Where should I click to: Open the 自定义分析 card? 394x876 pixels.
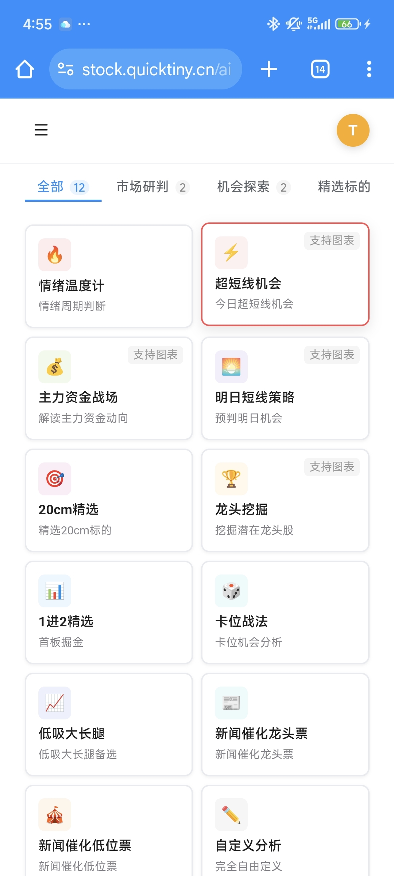(285, 831)
